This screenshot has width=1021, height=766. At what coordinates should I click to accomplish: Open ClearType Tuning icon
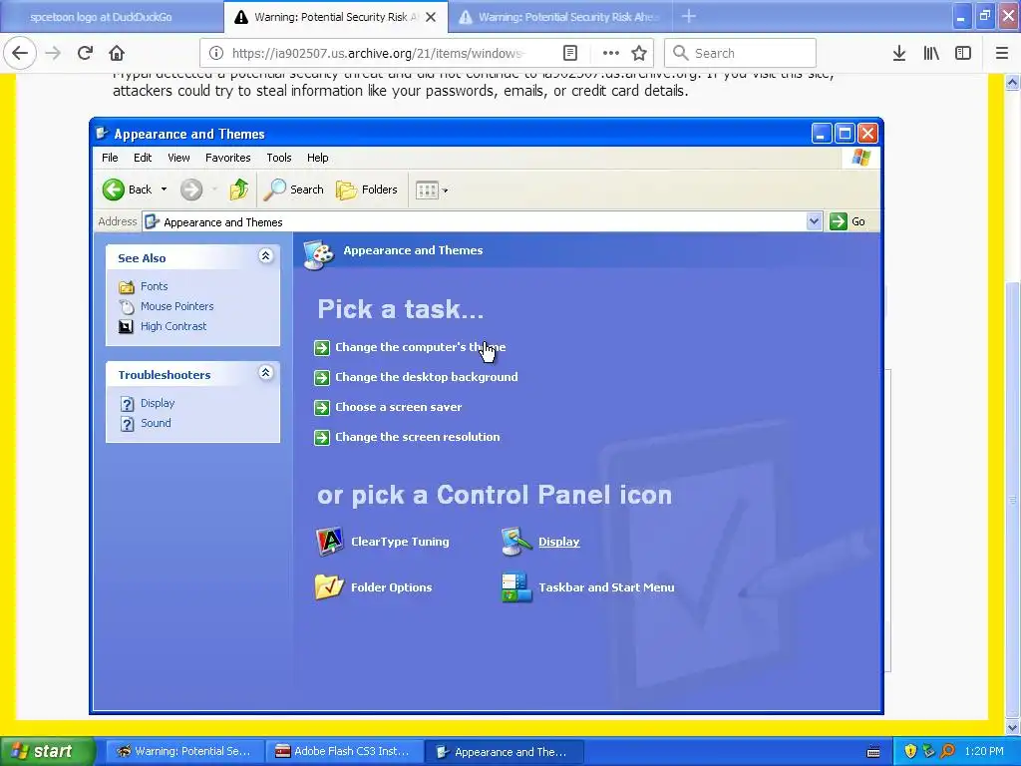click(x=383, y=542)
